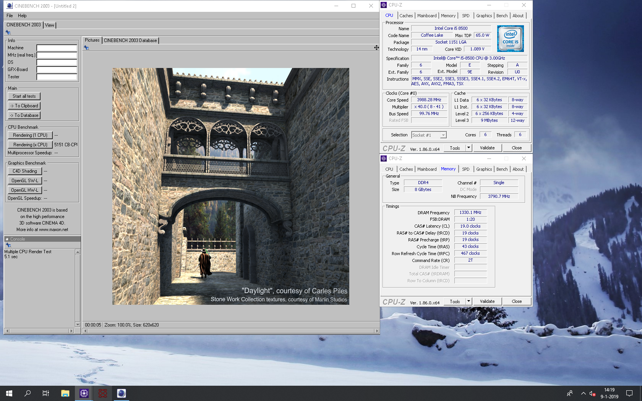This screenshot has width=642, height=401.
Task: Run the OpenGL HW-L test
Action: pos(25,190)
